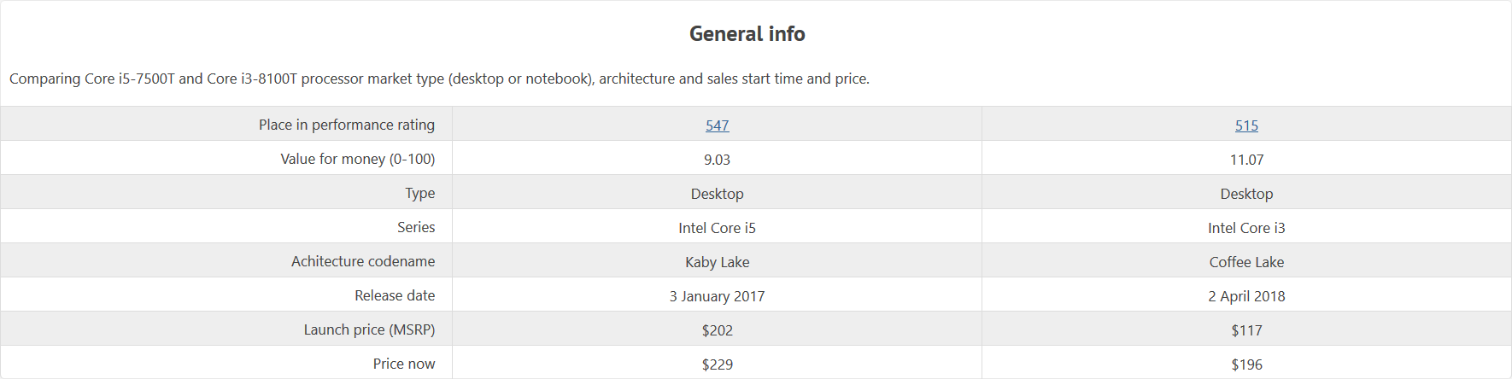Open the 547 performance rating link
1512x379 pixels.
pos(717,125)
